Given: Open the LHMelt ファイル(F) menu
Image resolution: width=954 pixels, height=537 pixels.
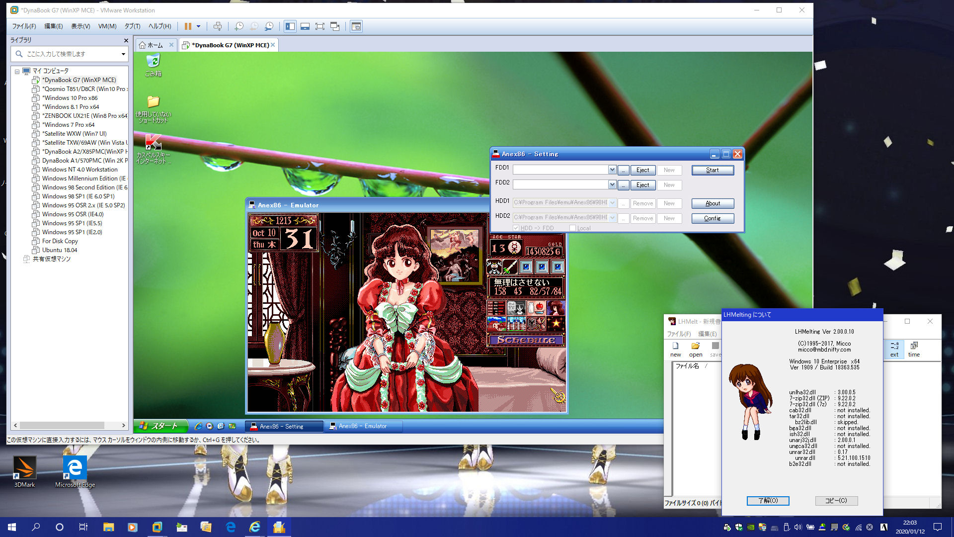Looking at the screenshot, I should 679,334.
